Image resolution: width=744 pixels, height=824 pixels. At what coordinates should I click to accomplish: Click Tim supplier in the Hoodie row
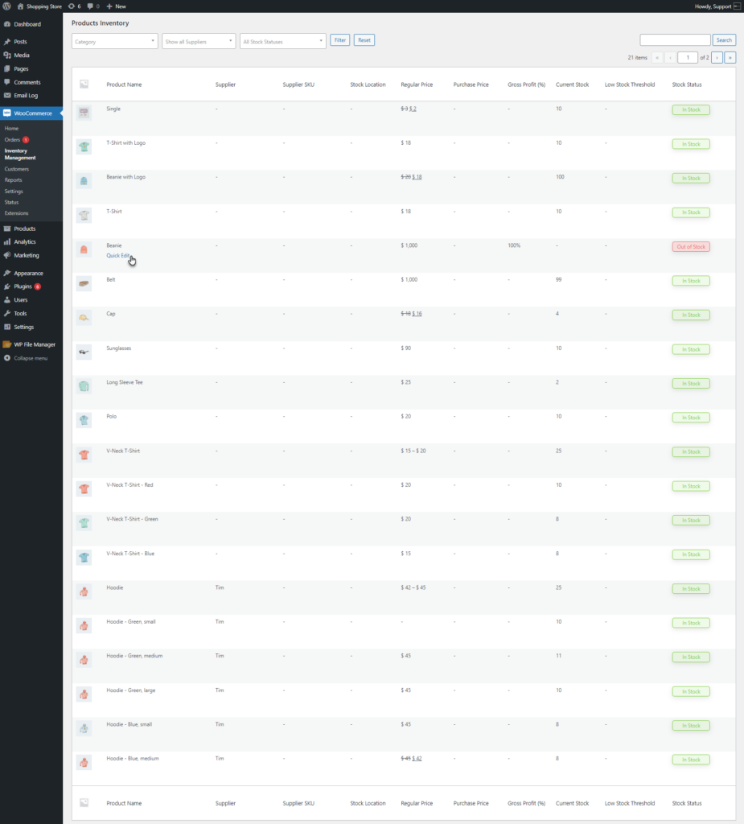coord(220,587)
